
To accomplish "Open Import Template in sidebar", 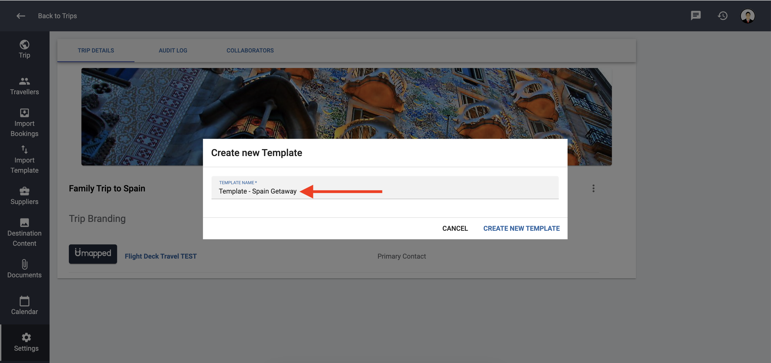I will pyautogui.click(x=25, y=160).
